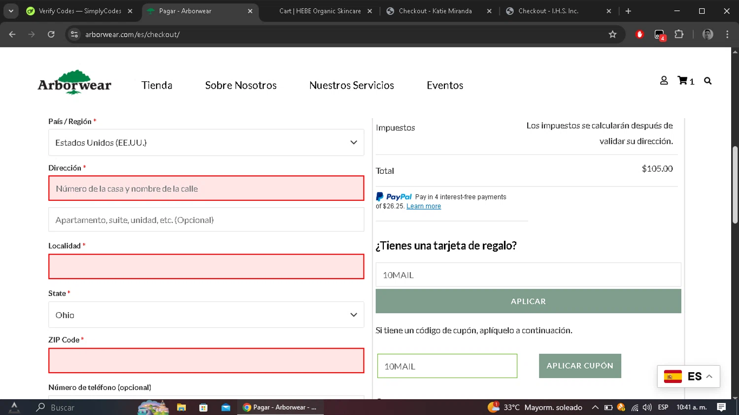
Task: Click browser forward arrow
Action: [x=32, y=34]
